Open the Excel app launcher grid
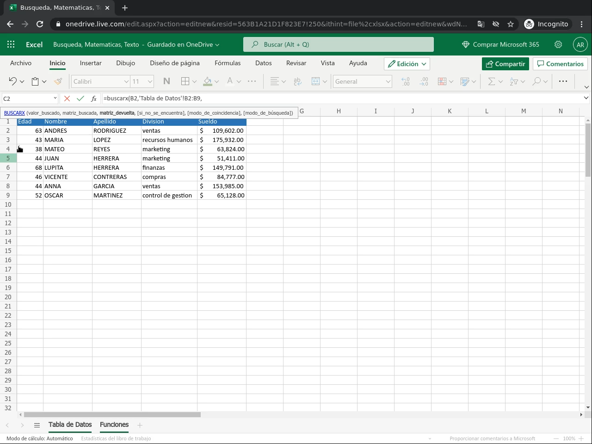The image size is (592, 444). point(11,44)
